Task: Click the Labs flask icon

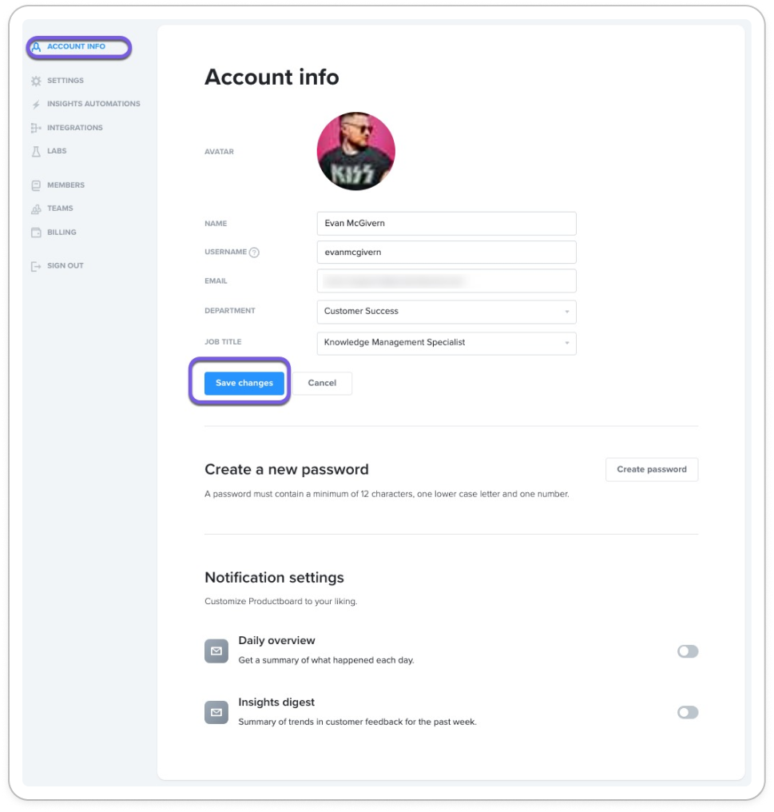Action: coord(36,151)
